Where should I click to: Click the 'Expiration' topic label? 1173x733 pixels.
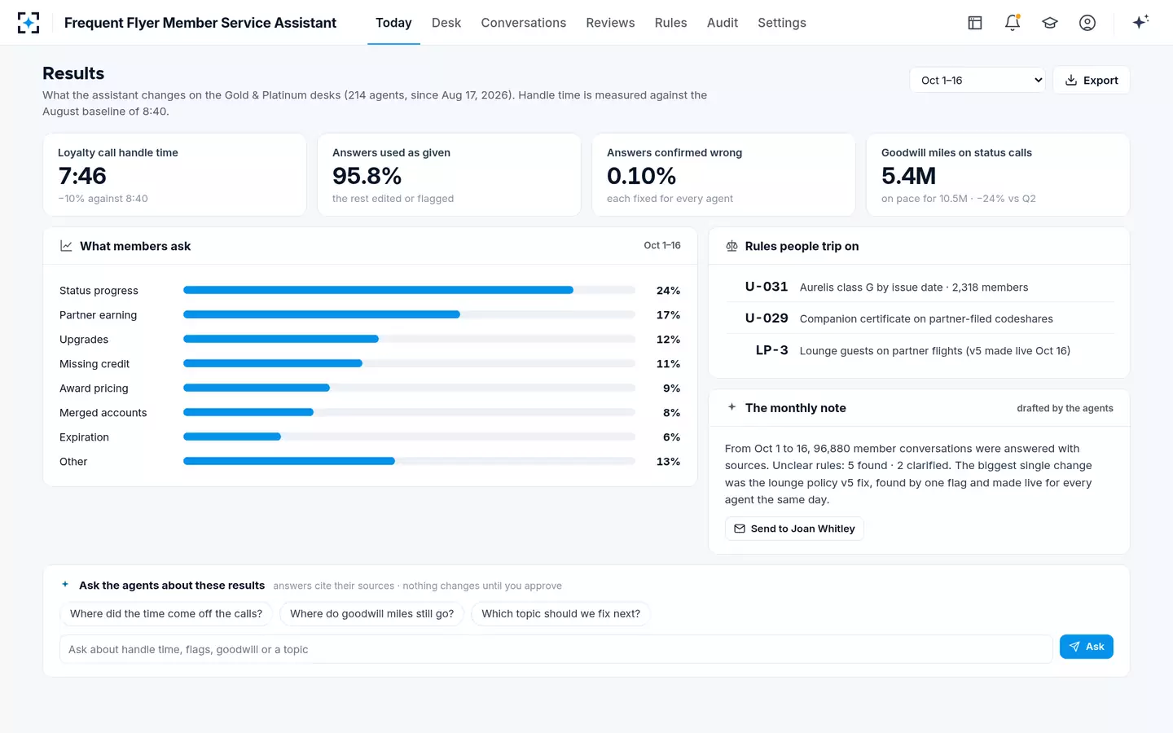(84, 437)
